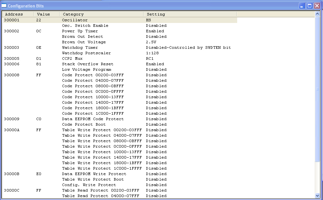Select Table Write Protect 1C000-1FFFF row
323x200 pixels.
120,168
